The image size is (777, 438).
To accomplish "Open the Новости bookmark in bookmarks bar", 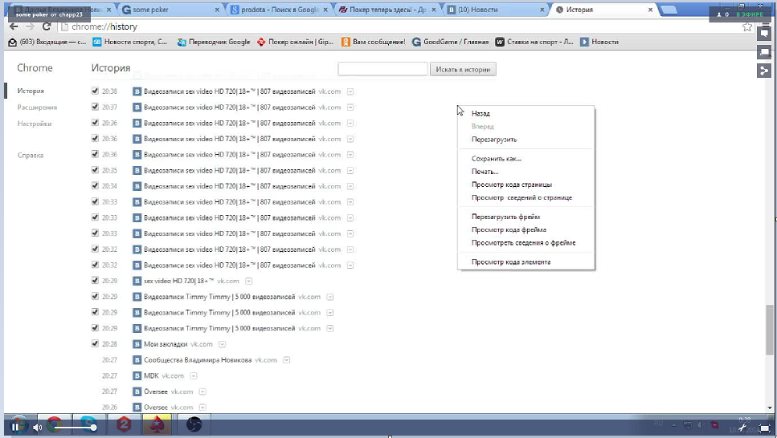I will 599,42.
